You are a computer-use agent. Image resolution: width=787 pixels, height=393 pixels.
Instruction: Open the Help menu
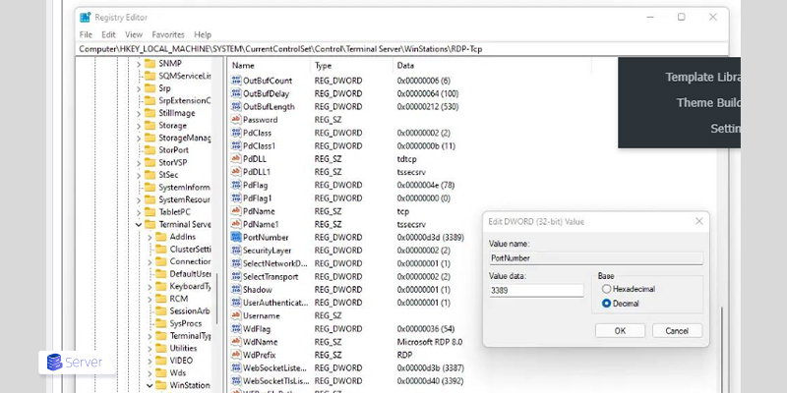pyautogui.click(x=203, y=34)
